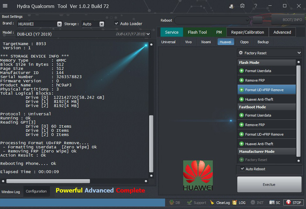
Task: Select Fastboot Mode Format UD+FRP Remove
Action: pyautogui.click(x=267, y=134)
